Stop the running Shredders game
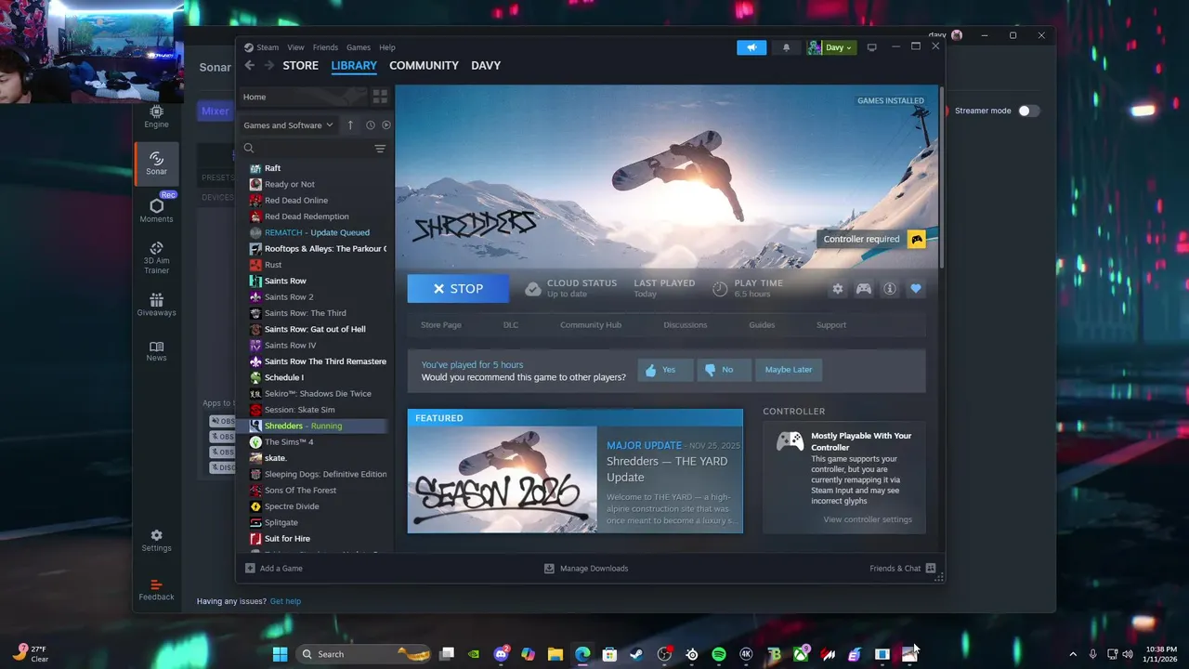Viewport: 1189px width, 669px height. click(458, 289)
